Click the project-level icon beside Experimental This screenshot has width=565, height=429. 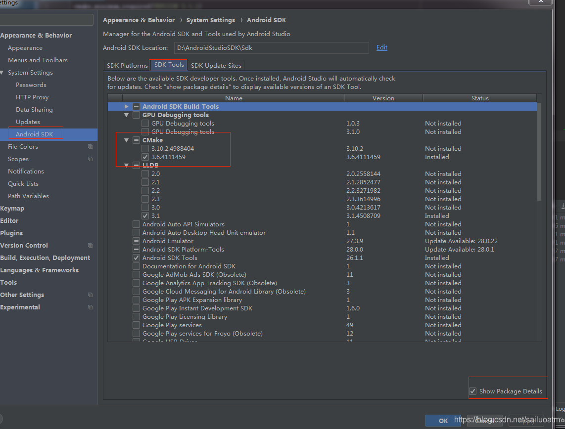90,307
